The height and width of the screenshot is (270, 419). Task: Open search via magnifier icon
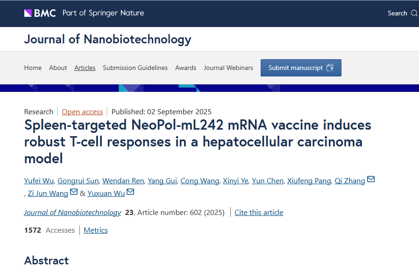point(414,13)
